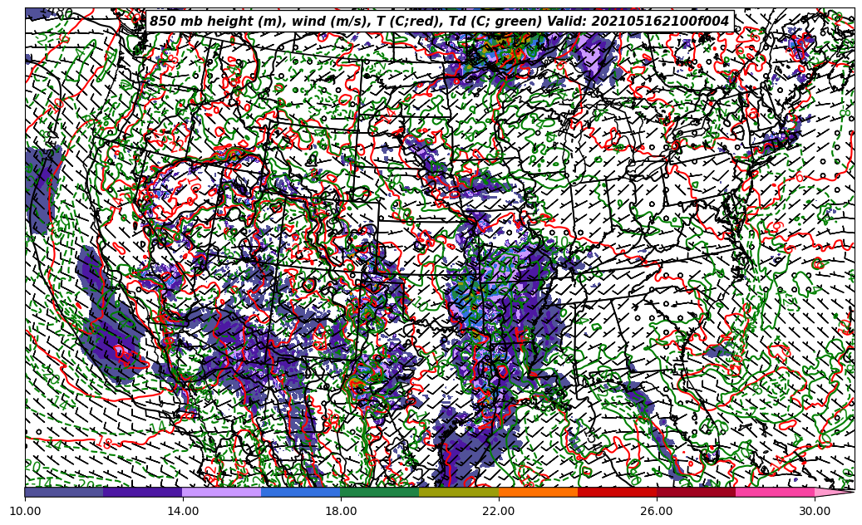Select the green 18–20 colorbar segment
Screen dimensions: 862x525
(x=380, y=492)
